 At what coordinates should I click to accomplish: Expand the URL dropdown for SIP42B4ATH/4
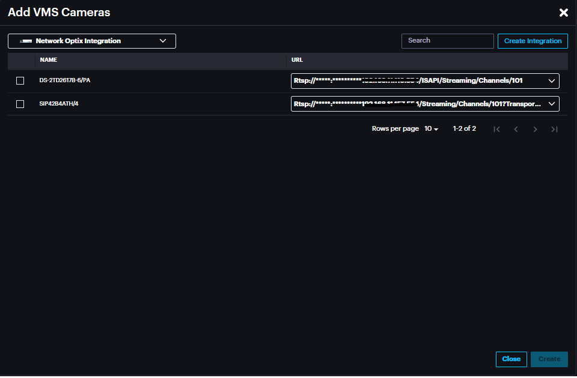pyautogui.click(x=552, y=104)
